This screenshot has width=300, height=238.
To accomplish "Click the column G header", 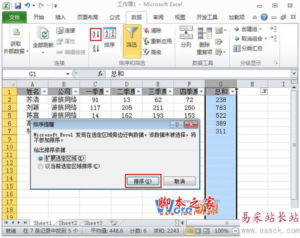I will coord(220,84).
